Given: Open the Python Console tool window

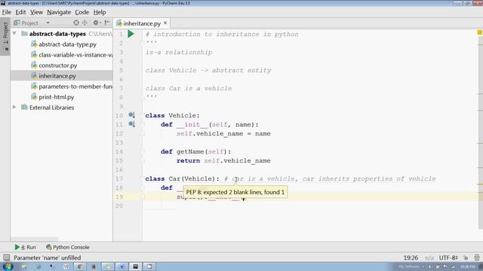Looking at the screenshot, I should tap(68, 247).
